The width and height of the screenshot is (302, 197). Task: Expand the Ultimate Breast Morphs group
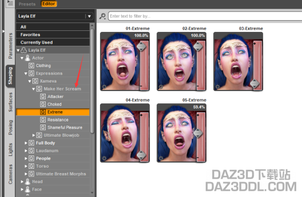(x=26, y=174)
